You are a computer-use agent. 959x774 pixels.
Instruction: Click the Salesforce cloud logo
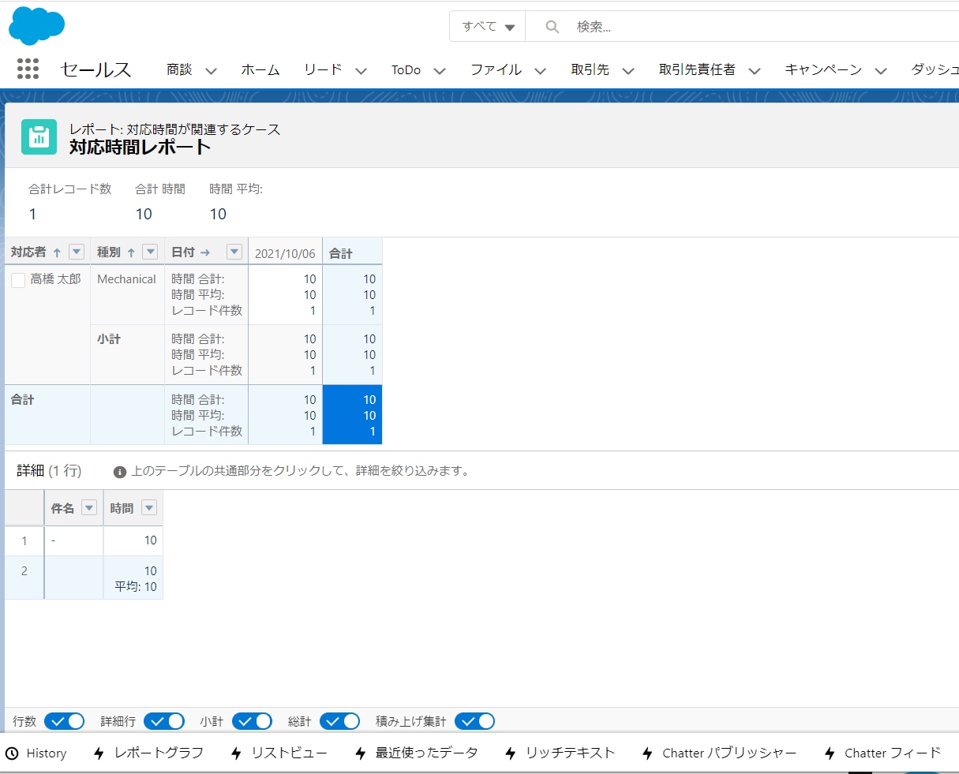[x=36, y=26]
